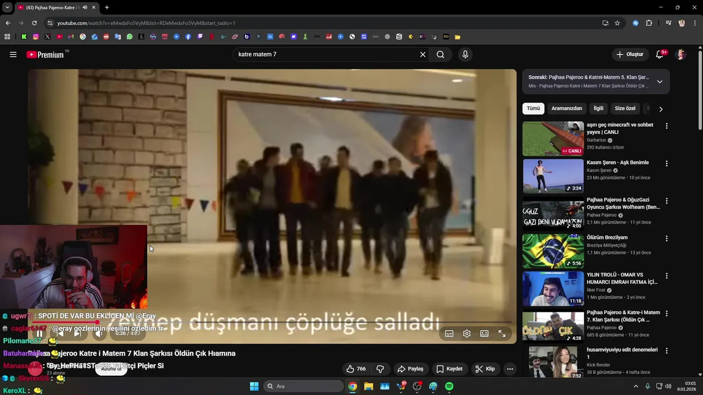Like the video showing 766 likes

coord(356,369)
